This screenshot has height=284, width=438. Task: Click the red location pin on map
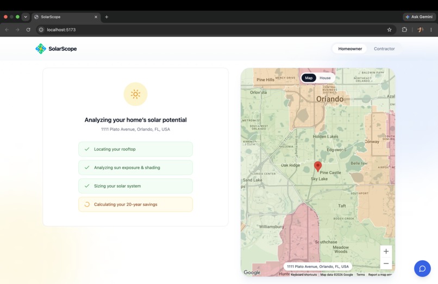coord(317,166)
